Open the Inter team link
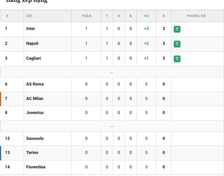The image size is (224, 176). 30,29
